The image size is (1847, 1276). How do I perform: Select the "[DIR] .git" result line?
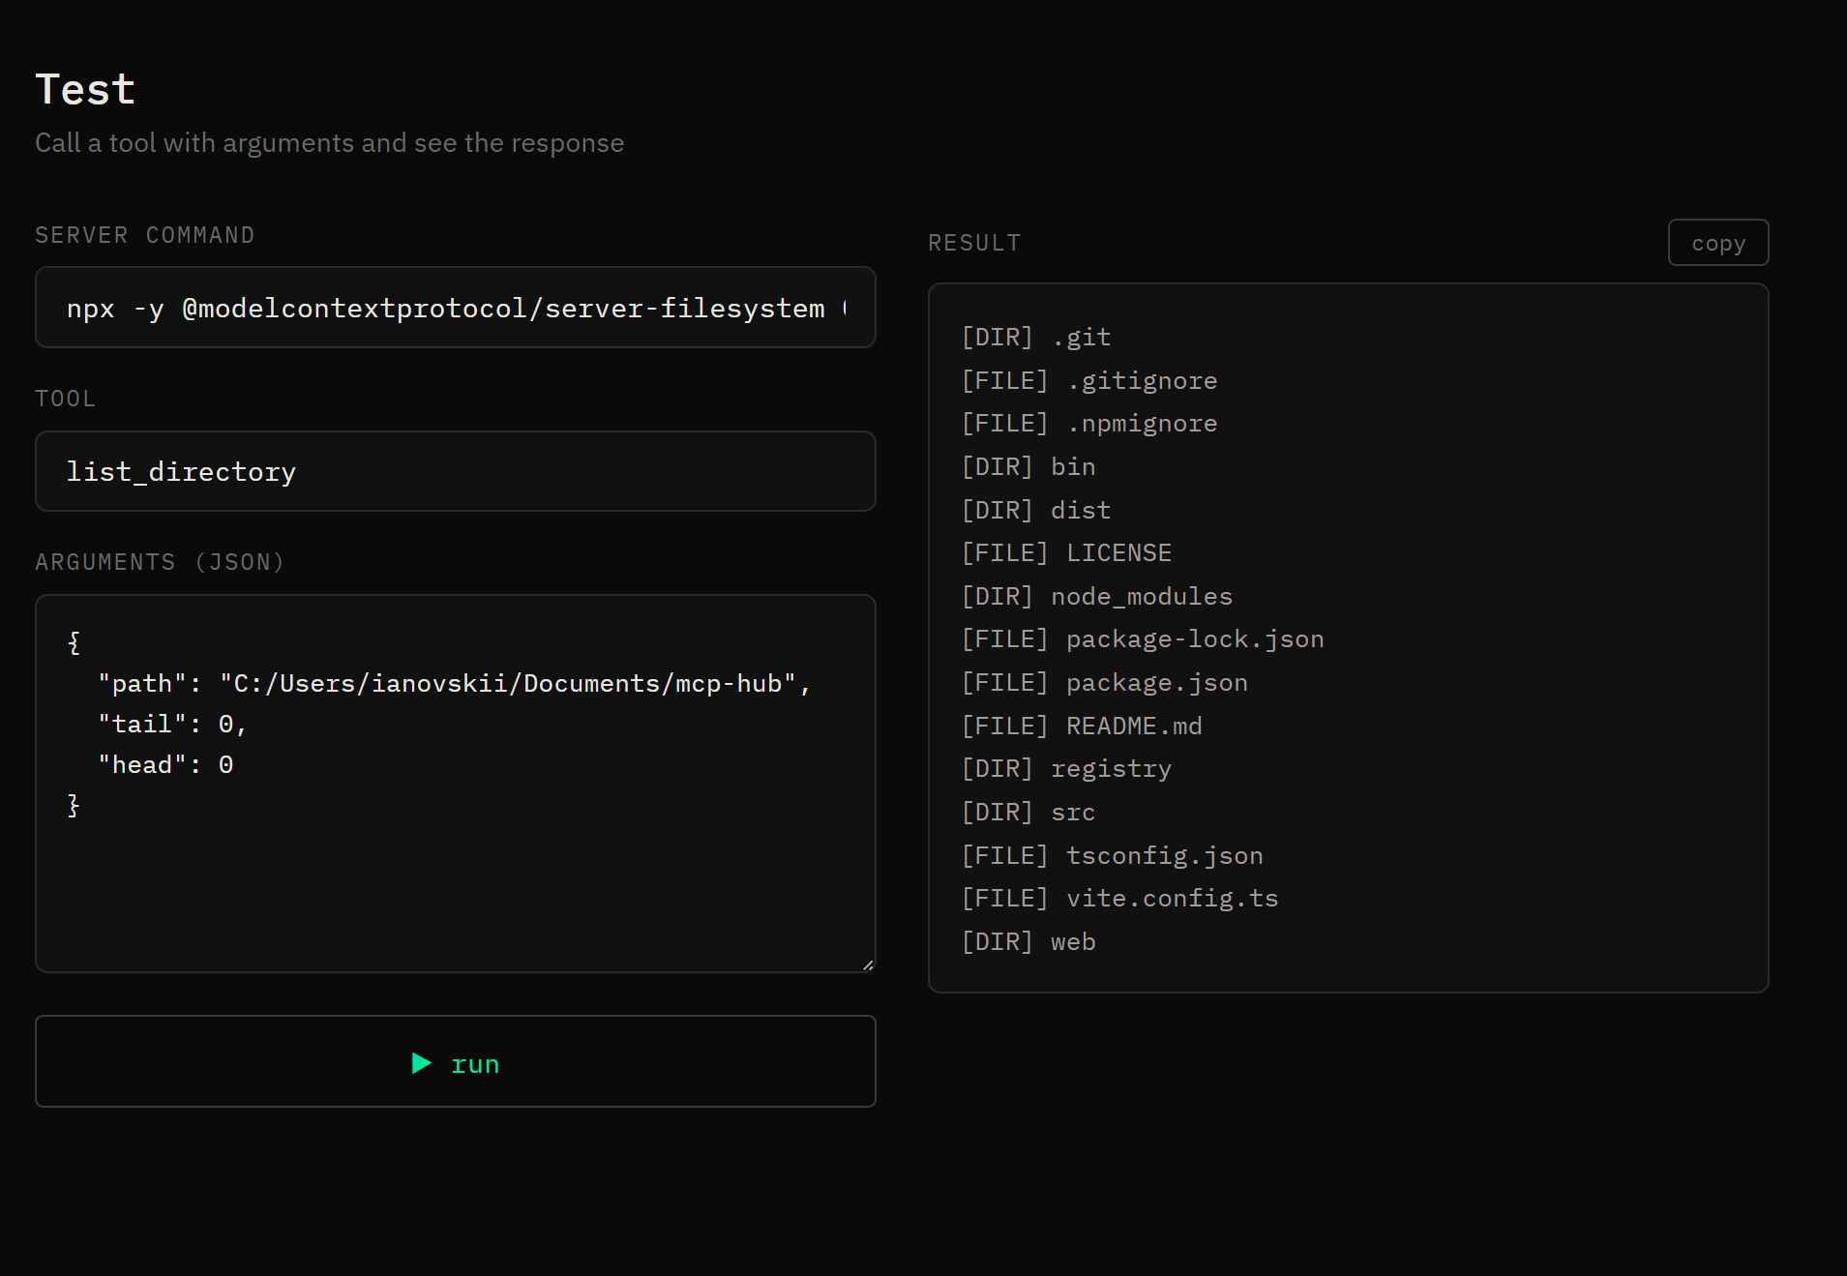click(x=1035, y=337)
